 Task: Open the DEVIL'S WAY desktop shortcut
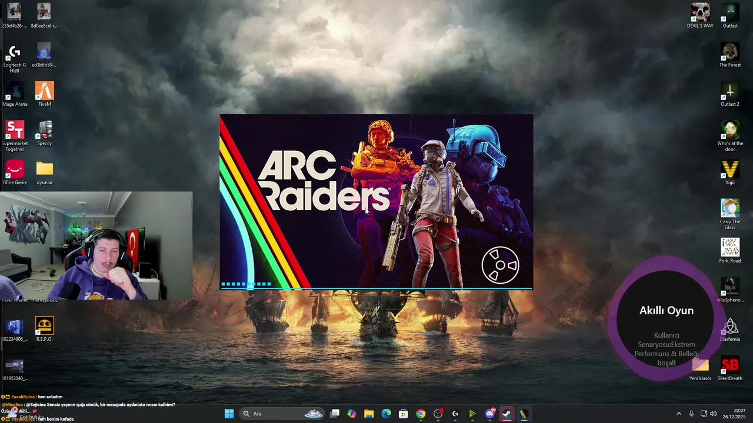[x=700, y=16]
